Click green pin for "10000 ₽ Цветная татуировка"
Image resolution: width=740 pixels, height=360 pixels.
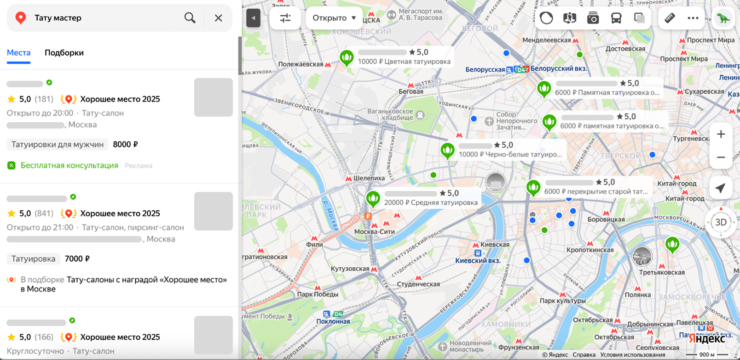[347, 58]
